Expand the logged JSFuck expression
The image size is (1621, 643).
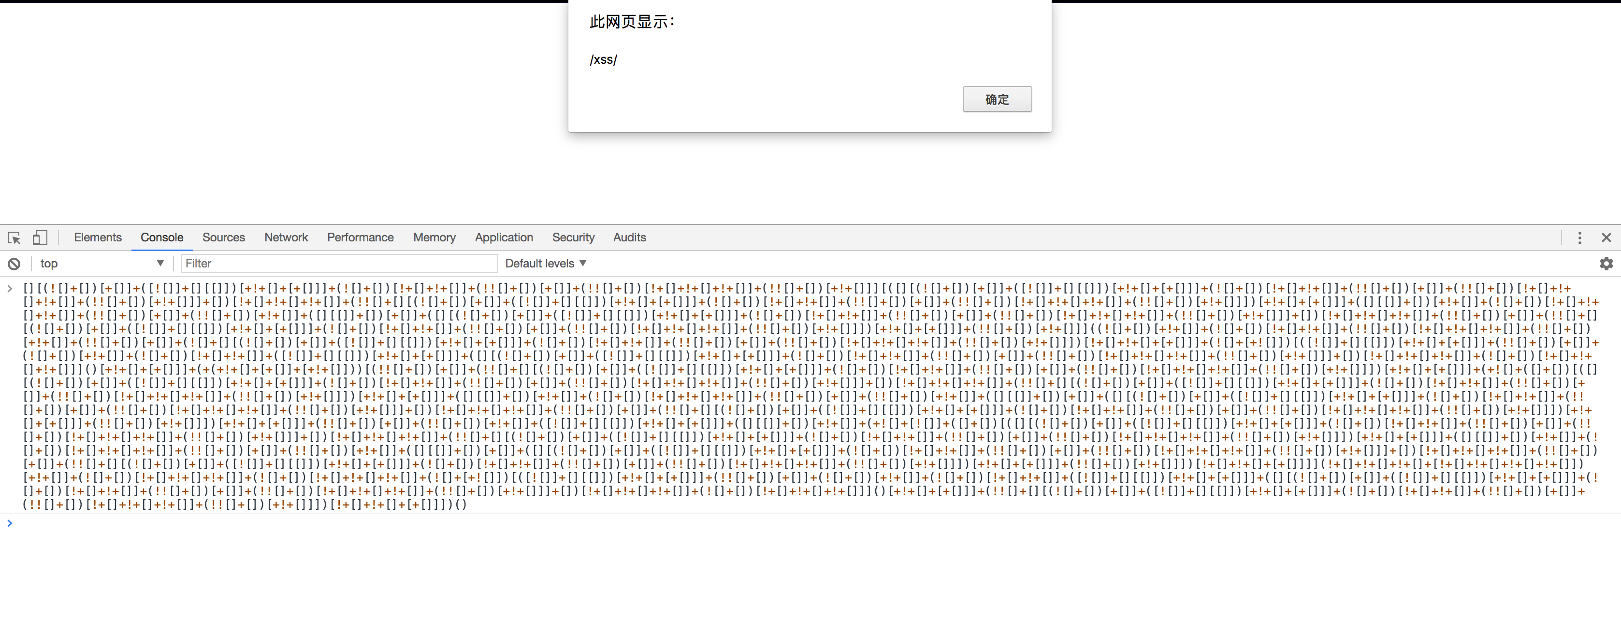point(10,289)
